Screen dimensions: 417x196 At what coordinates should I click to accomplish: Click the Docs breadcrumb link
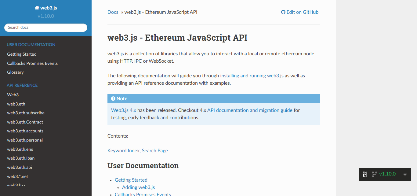tap(113, 12)
